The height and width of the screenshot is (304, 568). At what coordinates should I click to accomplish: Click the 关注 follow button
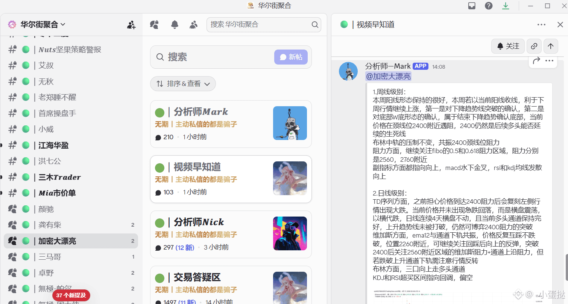(508, 46)
